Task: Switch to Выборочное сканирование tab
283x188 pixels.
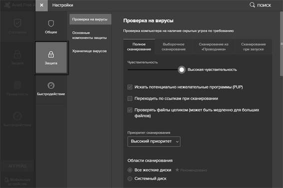Action: coord(174,47)
